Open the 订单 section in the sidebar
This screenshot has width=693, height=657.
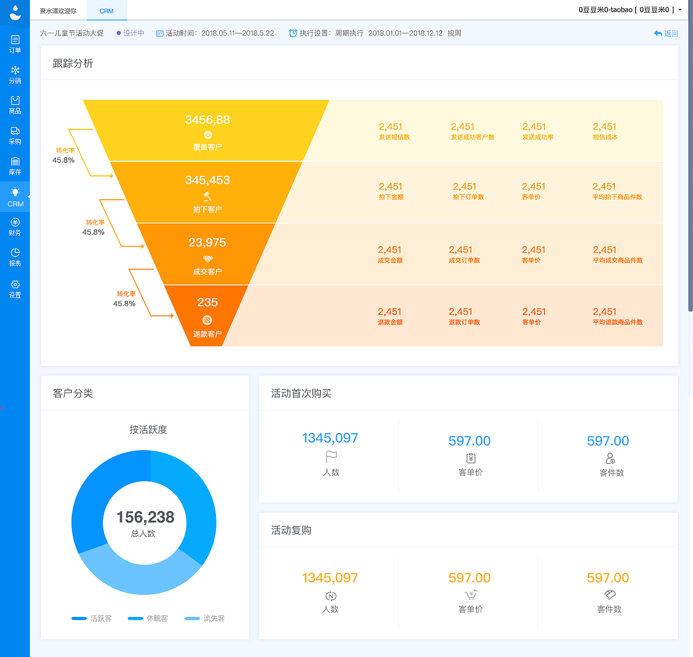pos(15,43)
